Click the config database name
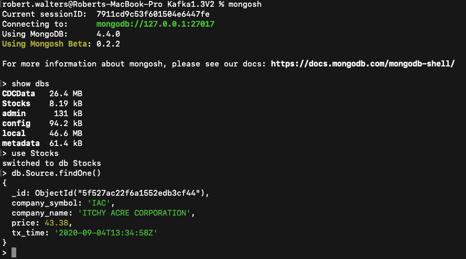 point(16,123)
